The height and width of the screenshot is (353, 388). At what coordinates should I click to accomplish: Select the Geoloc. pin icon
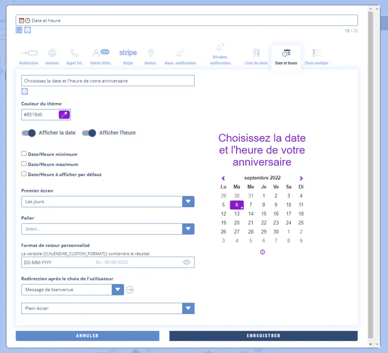pyautogui.click(x=150, y=53)
